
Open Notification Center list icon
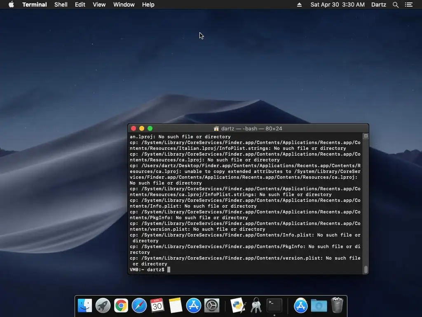408,5
